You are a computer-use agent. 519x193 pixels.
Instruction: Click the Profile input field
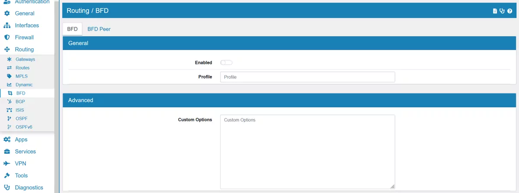point(307,77)
